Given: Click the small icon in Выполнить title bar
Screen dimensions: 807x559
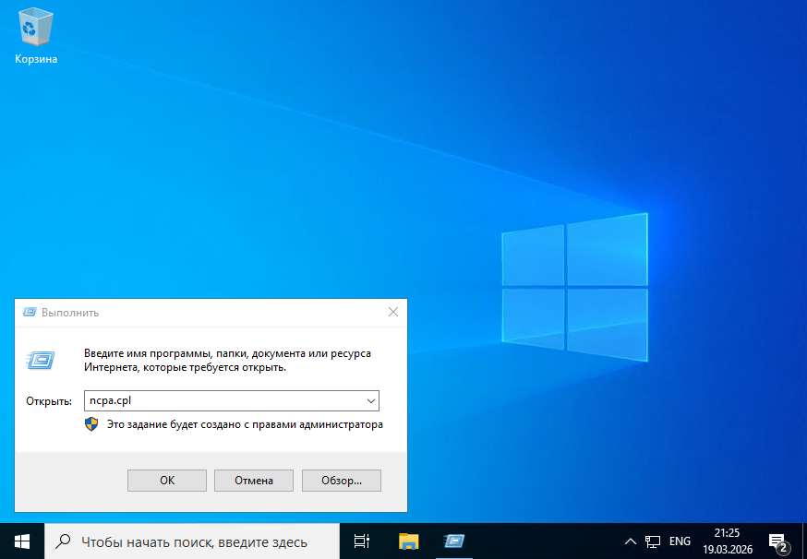Looking at the screenshot, I should coord(30,313).
